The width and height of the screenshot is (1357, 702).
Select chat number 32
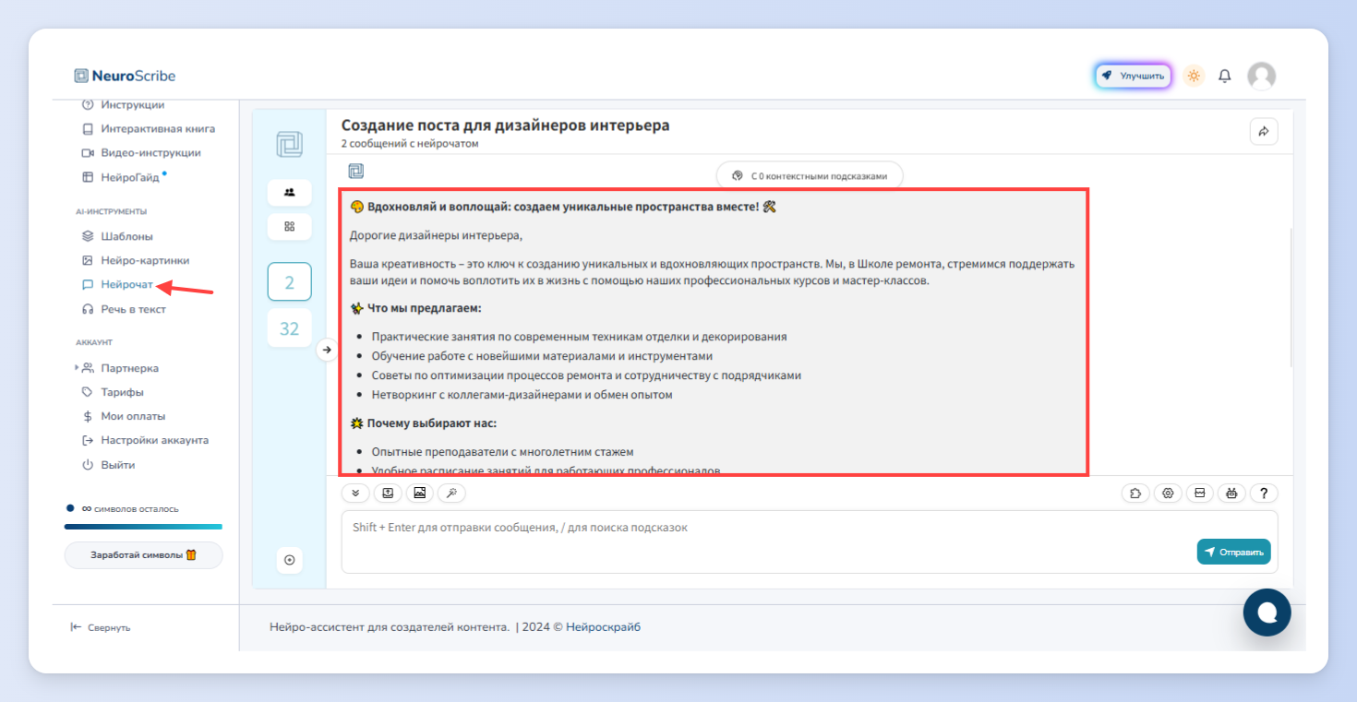tap(289, 328)
